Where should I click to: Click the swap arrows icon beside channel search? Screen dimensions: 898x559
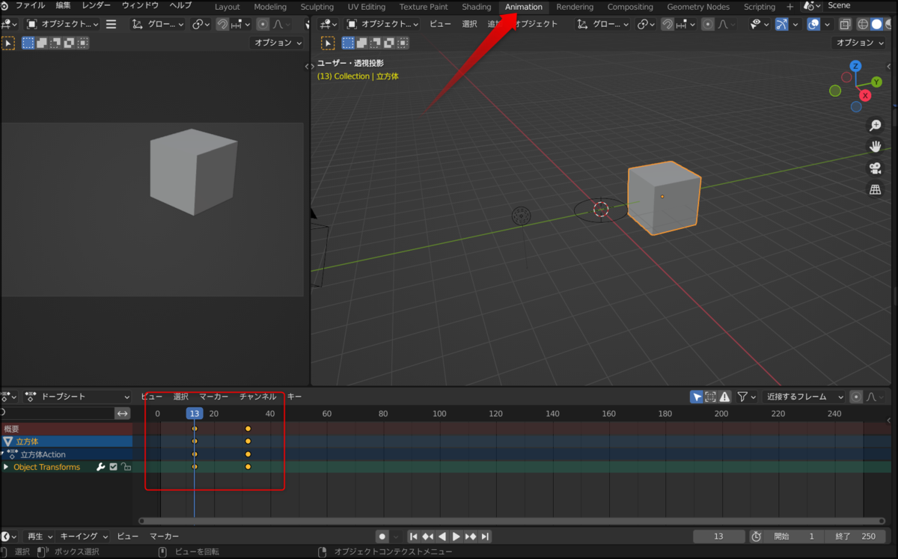[123, 413]
